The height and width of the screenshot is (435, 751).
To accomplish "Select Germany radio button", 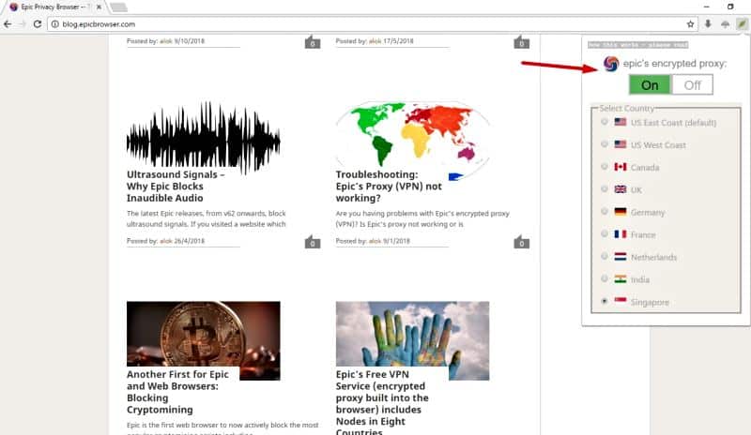I will point(605,212).
